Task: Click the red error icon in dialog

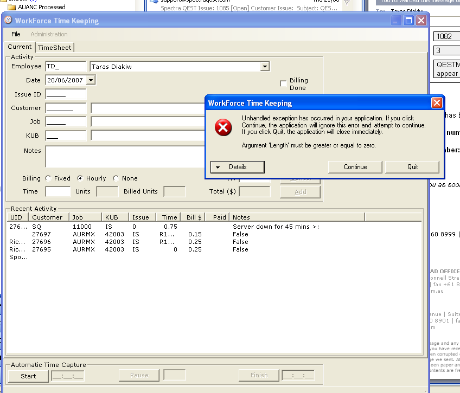Action: click(x=223, y=128)
